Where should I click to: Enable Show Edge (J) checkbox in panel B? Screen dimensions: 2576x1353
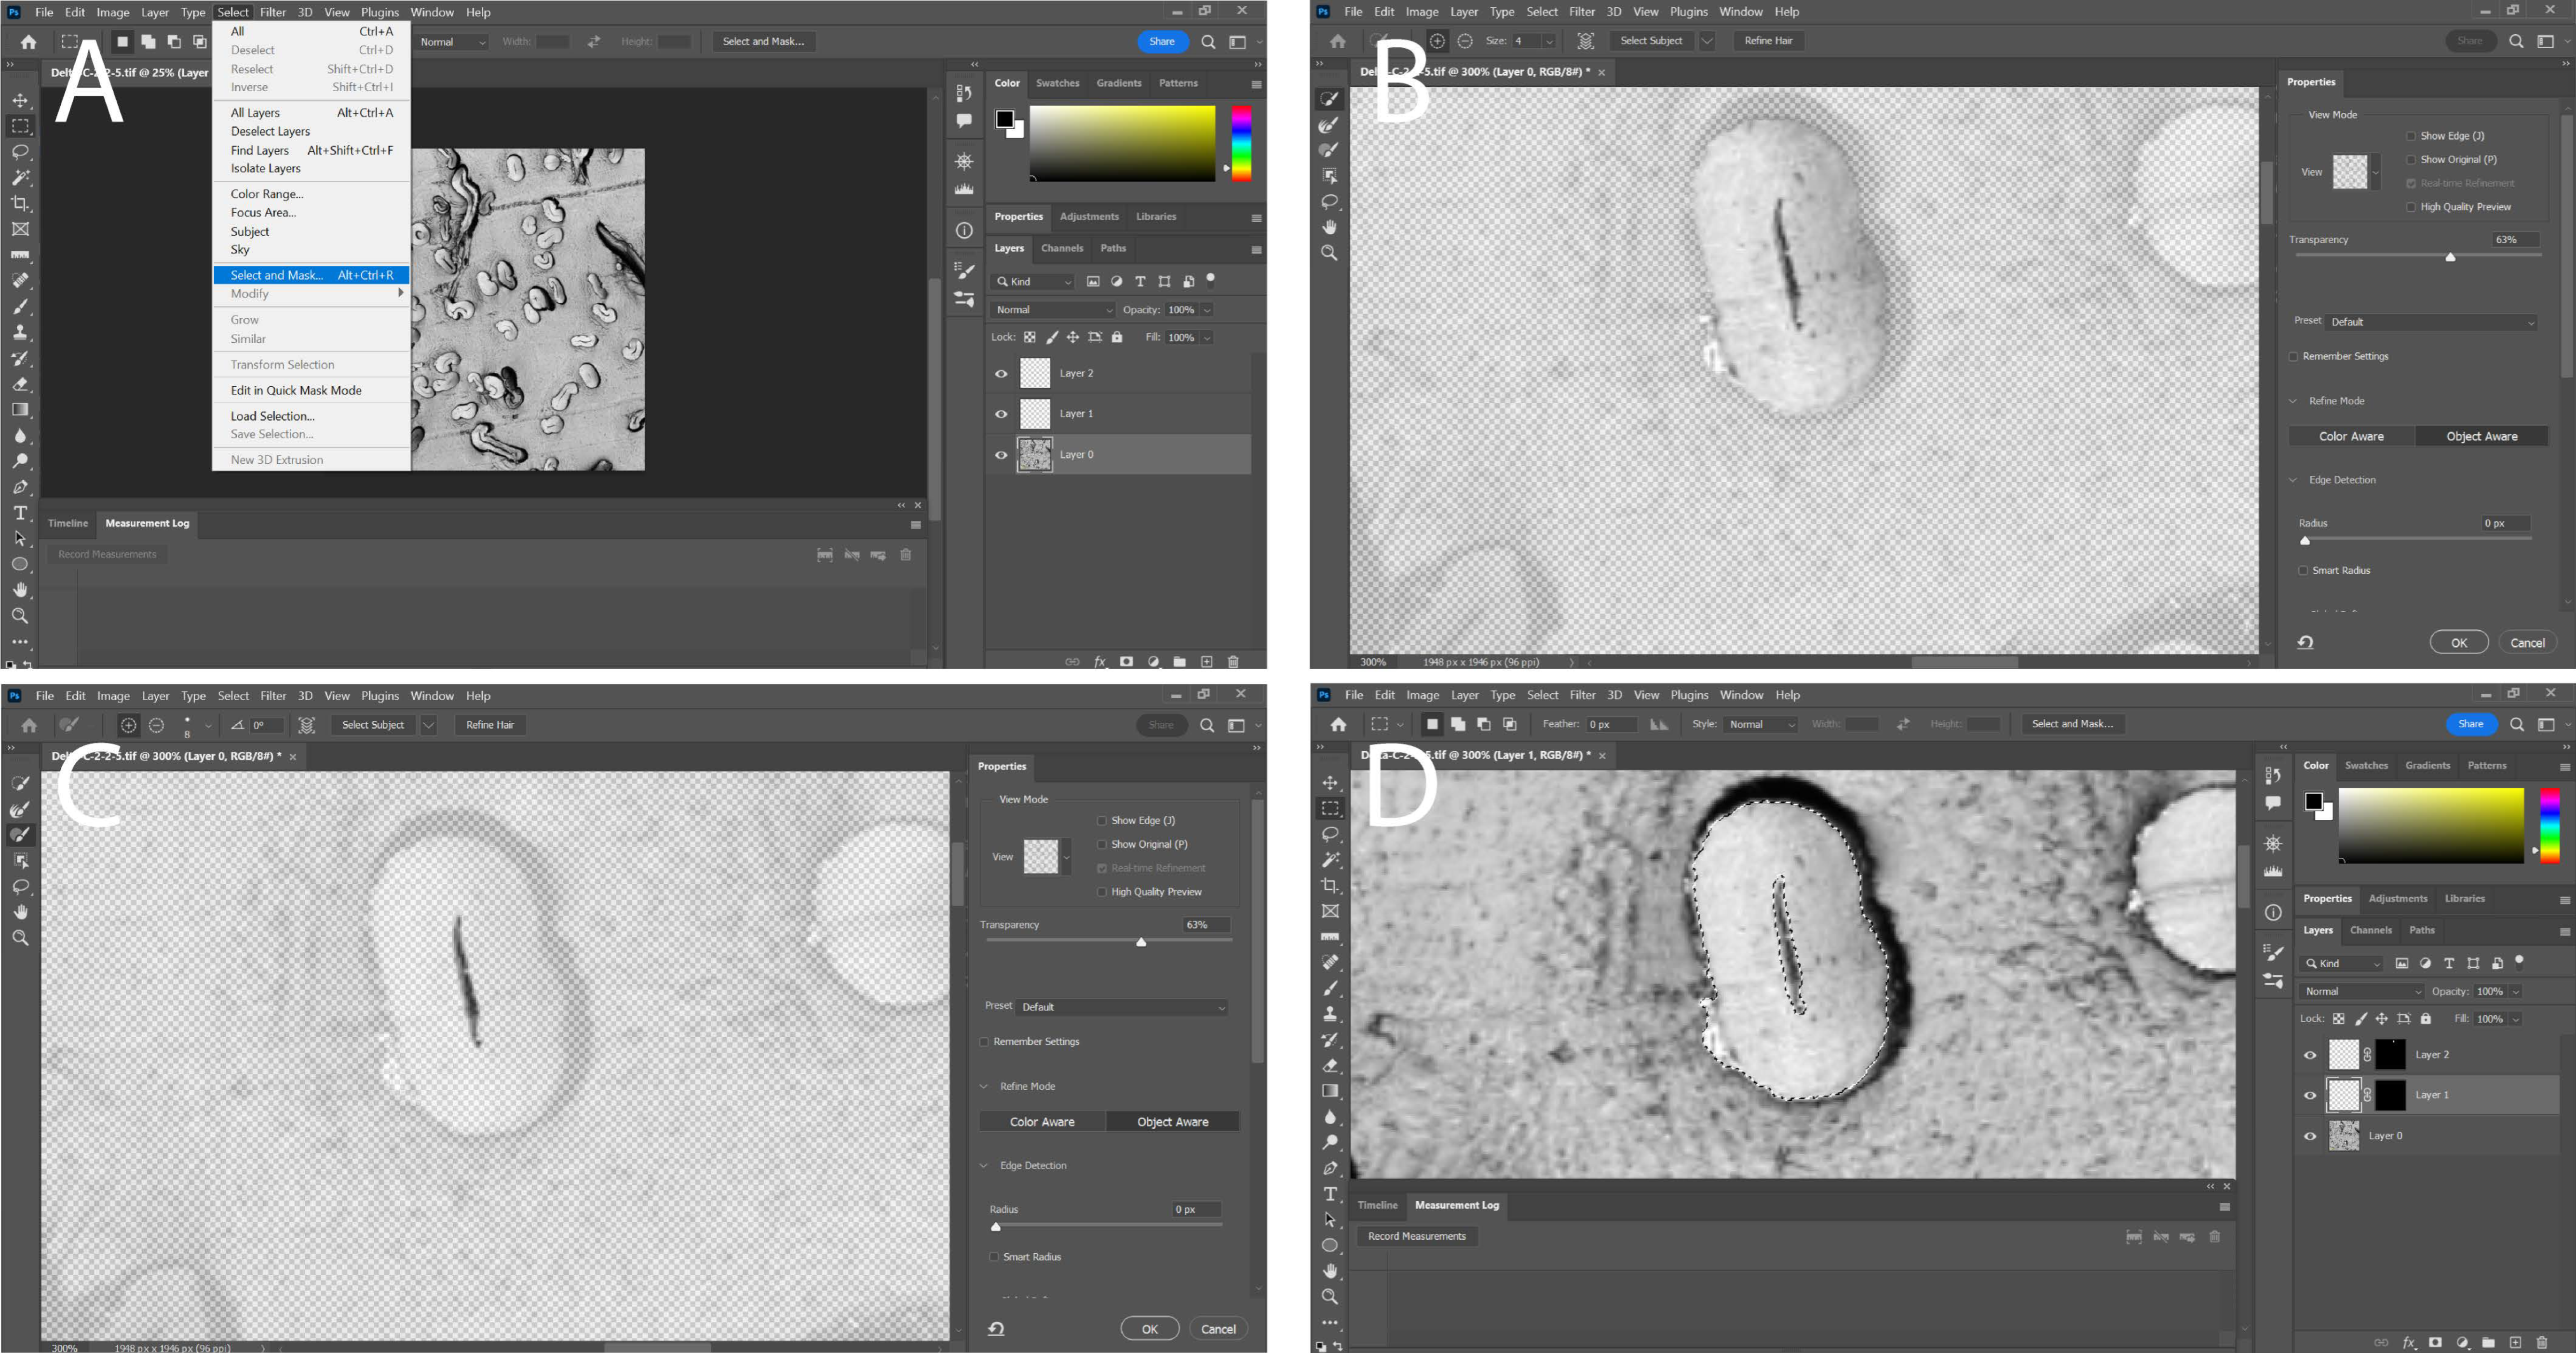tap(2411, 136)
